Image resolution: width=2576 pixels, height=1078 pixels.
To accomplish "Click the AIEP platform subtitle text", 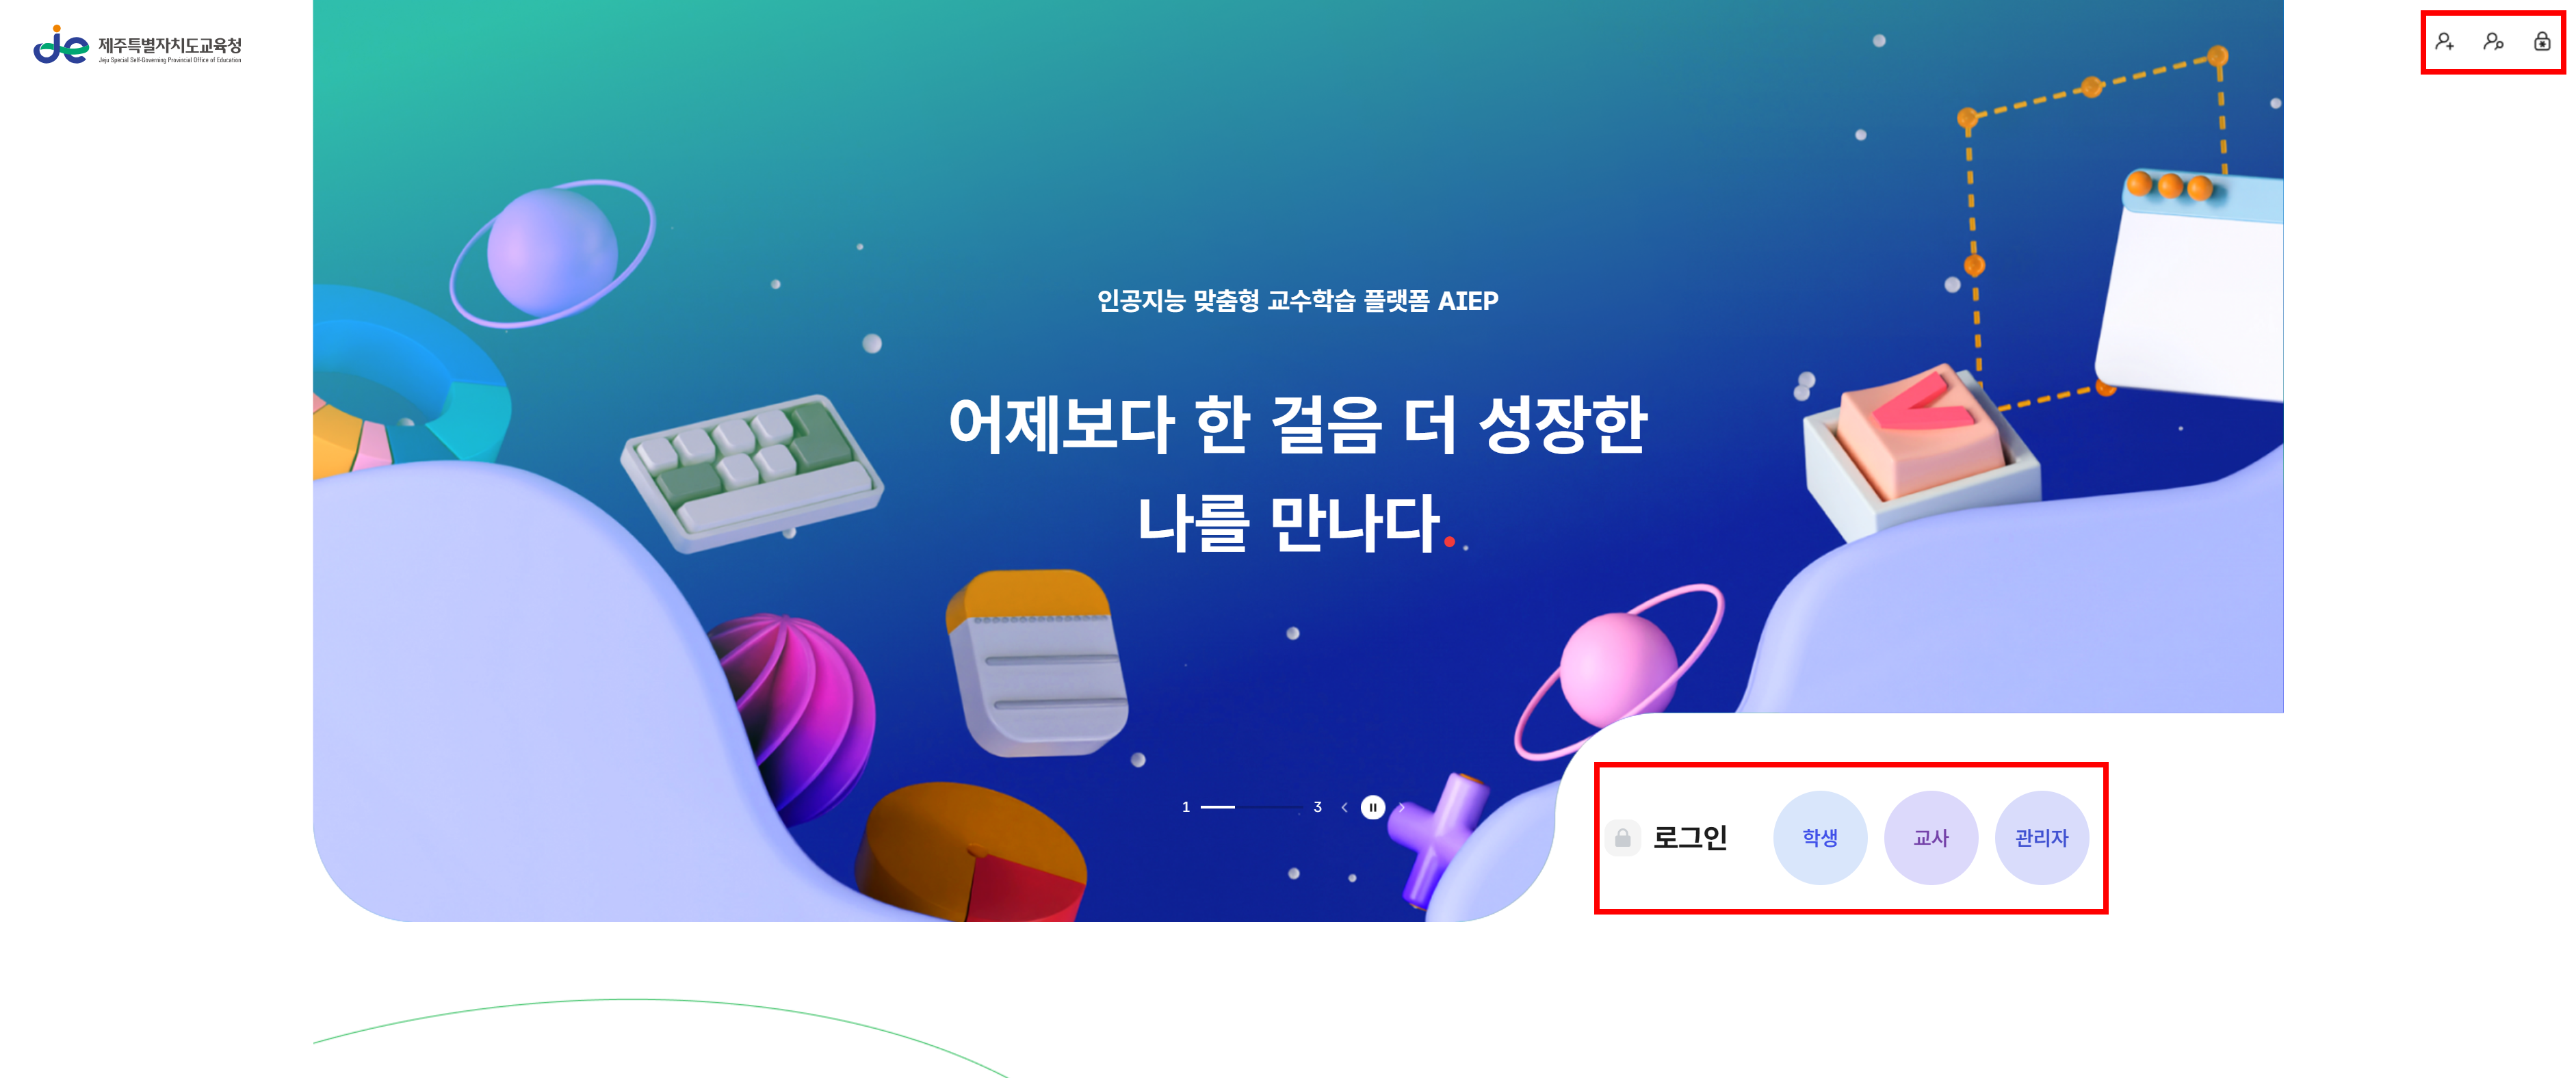I will (x=1298, y=300).
